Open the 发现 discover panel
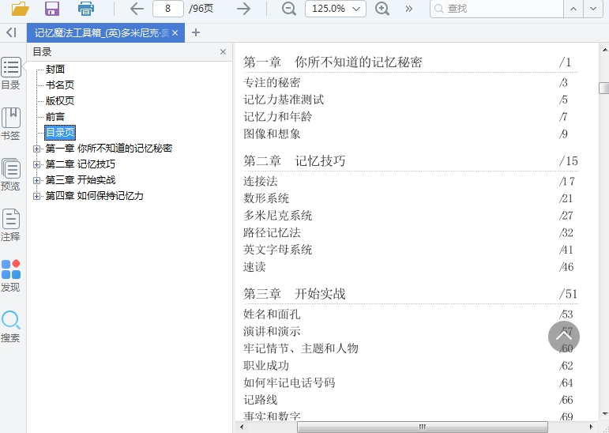This screenshot has width=609, height=433. click(11, 276)
